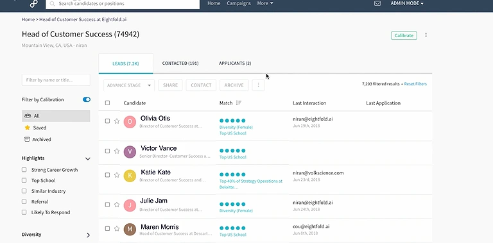
Task: Open Olivia Otis candidate name
Action: 155,119
